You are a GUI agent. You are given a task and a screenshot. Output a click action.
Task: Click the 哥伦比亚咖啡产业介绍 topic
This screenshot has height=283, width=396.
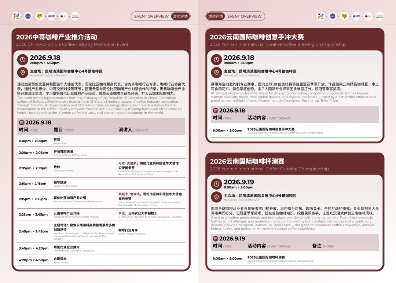tap(77, 199)
